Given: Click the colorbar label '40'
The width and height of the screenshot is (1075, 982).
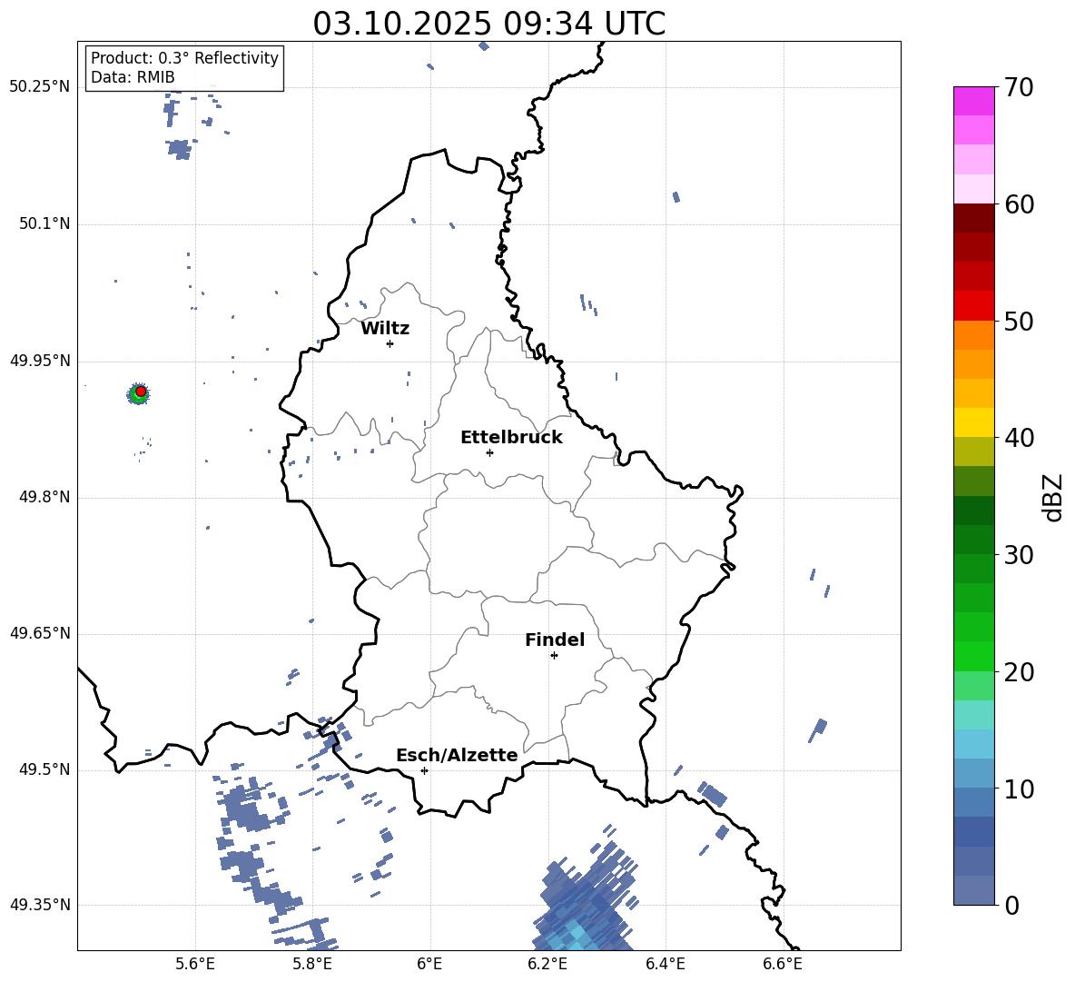Looking at the screenshot, I should point(1019,438).
